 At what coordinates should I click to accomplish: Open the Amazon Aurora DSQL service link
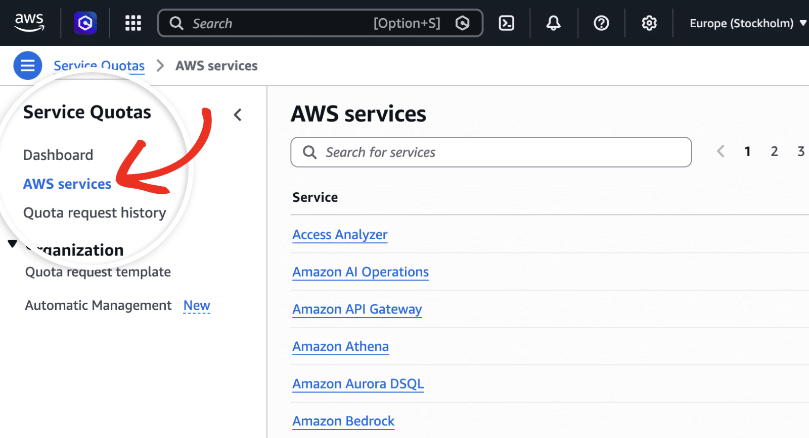point(358,384)
